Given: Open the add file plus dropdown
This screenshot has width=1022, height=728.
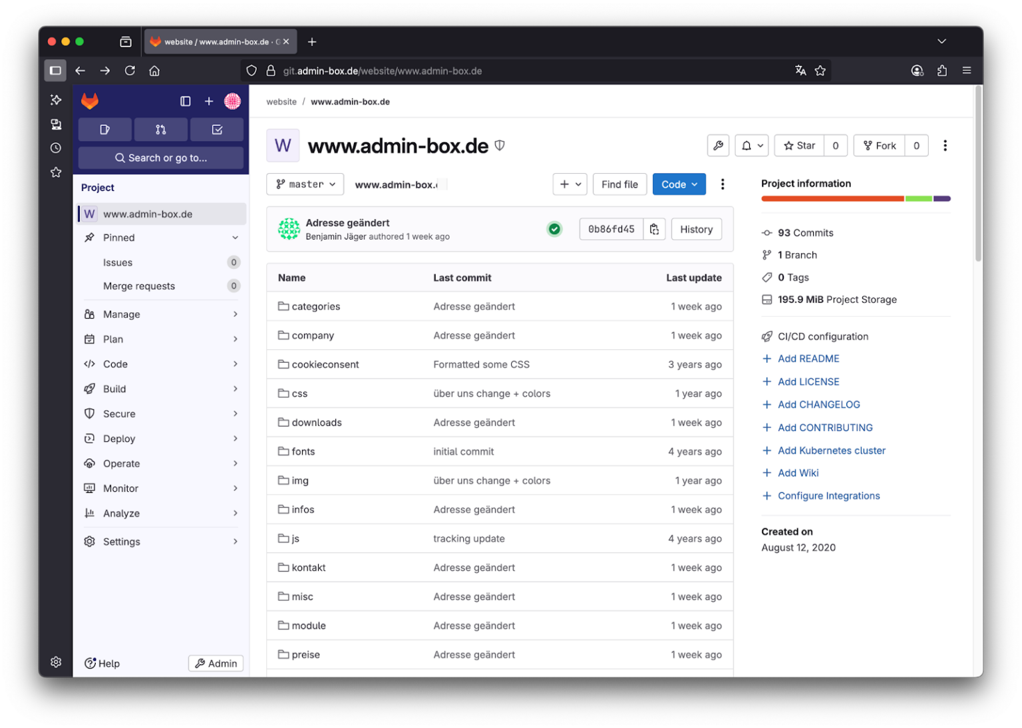Looking at the screenshot, I should click(570, 184).
